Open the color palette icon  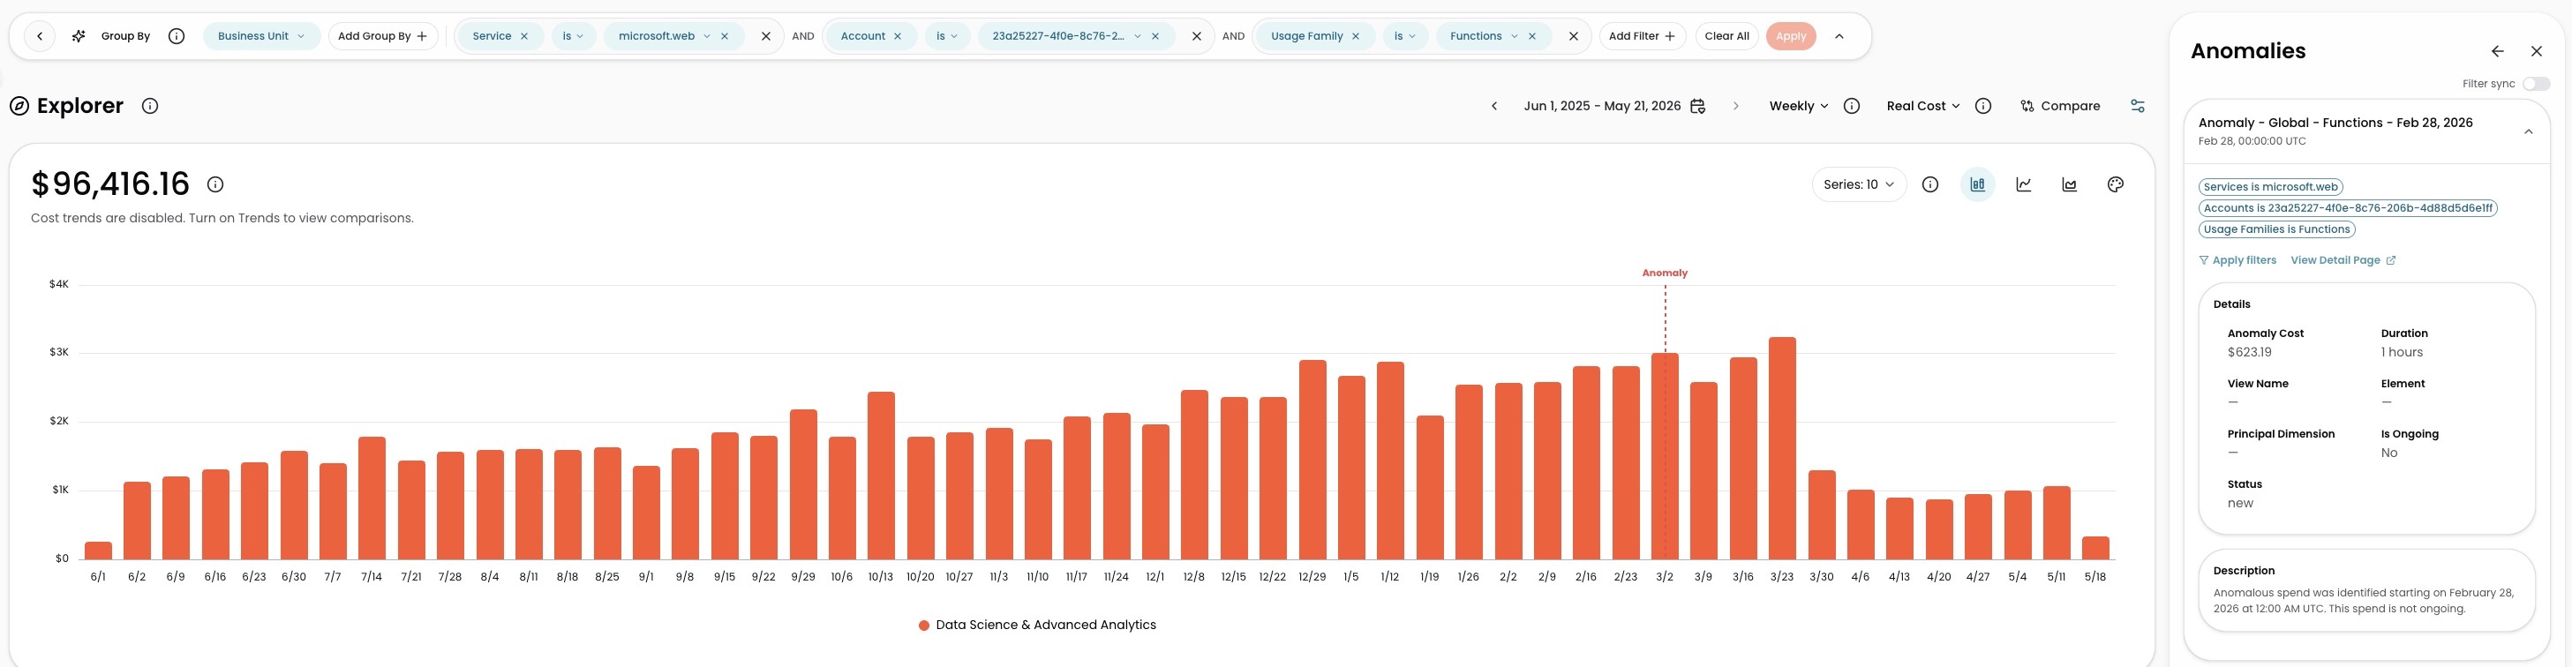tap(2115, 184)
